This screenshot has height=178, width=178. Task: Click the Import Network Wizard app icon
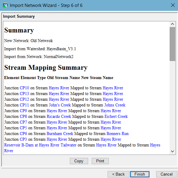pos(5,5)
